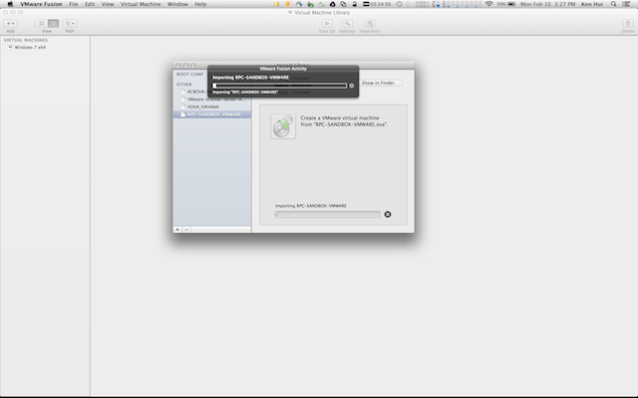
Task: Switch Library to icon grid view
Action: (41, 24)
